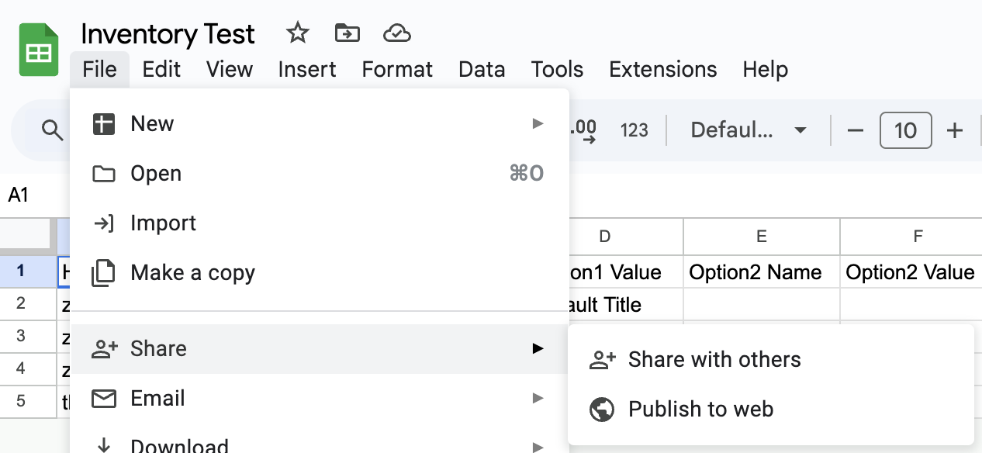Click the increase decimal places icon
This screenshot has height=453, width=982.
click(x=584, y=130)
